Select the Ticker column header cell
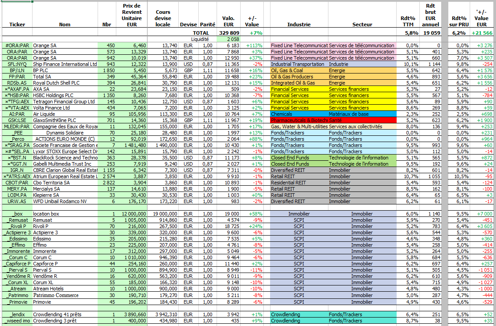This screenshot has height=326, width=496. pyautogui.click(x=17, y=15)
